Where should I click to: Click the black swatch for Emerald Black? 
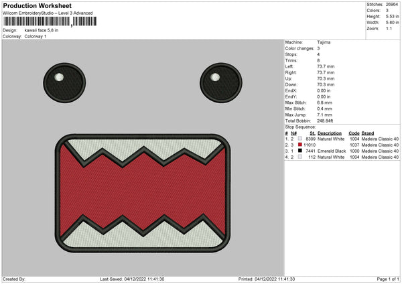(299, 151)
